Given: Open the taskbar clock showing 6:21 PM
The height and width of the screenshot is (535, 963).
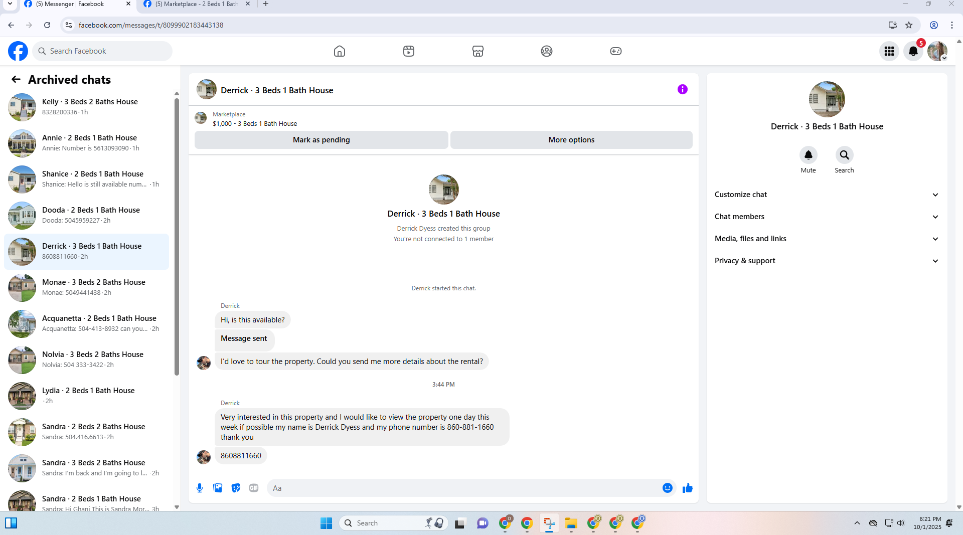Looking at the screenshot, I should (x=927, y=523).
